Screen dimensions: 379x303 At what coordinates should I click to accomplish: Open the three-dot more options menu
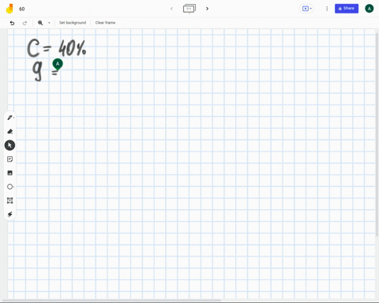[327, 9]
